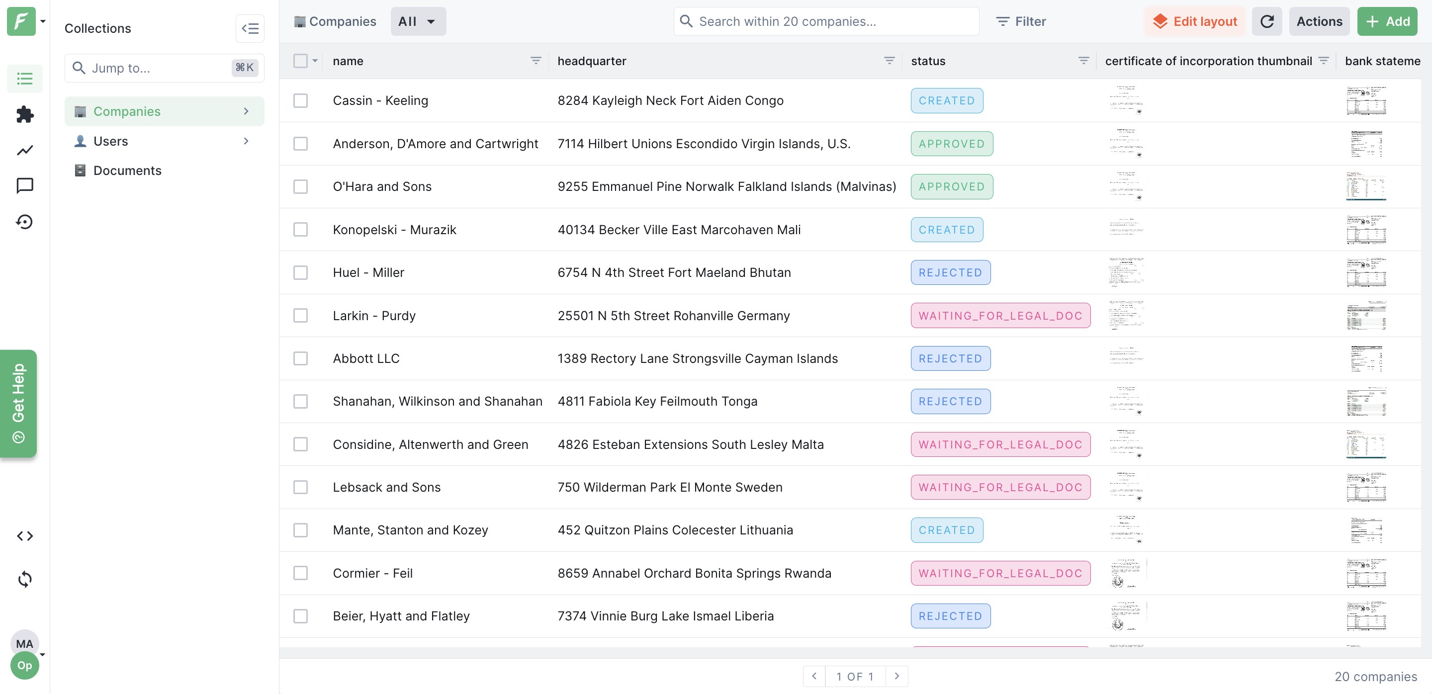Open the All segment dropdown
This screenshot has height=694, width=1432.
pyautogui.click(x=418, y=22)
